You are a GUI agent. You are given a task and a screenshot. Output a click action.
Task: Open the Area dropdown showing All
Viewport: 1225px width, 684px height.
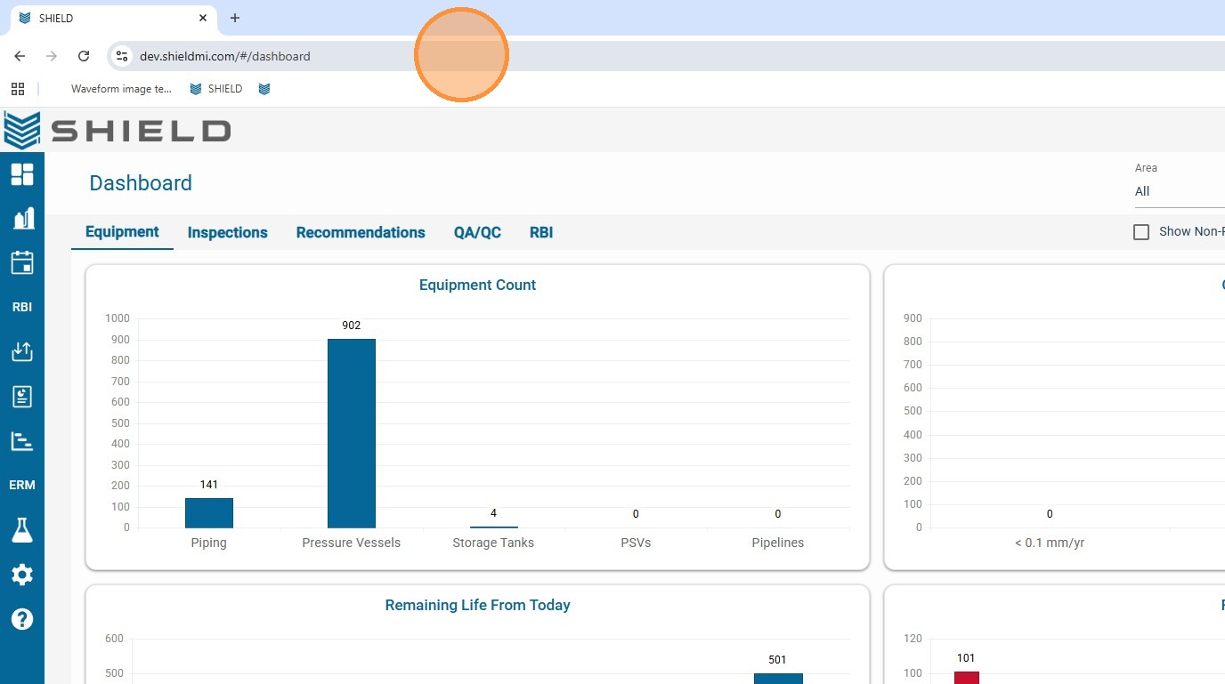point(1180,191)
